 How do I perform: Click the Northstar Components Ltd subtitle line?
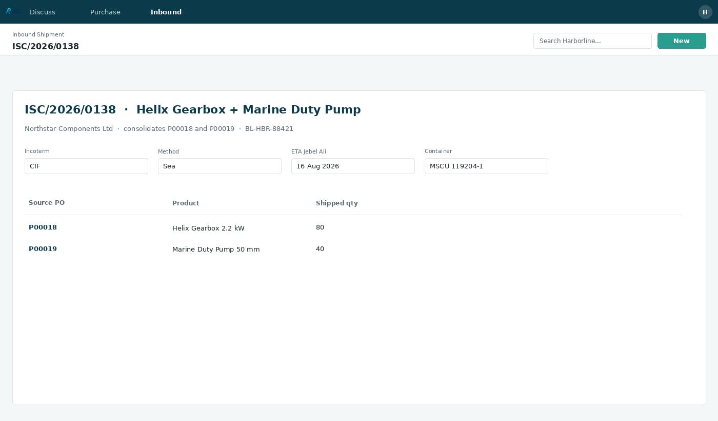pos(159,129)
